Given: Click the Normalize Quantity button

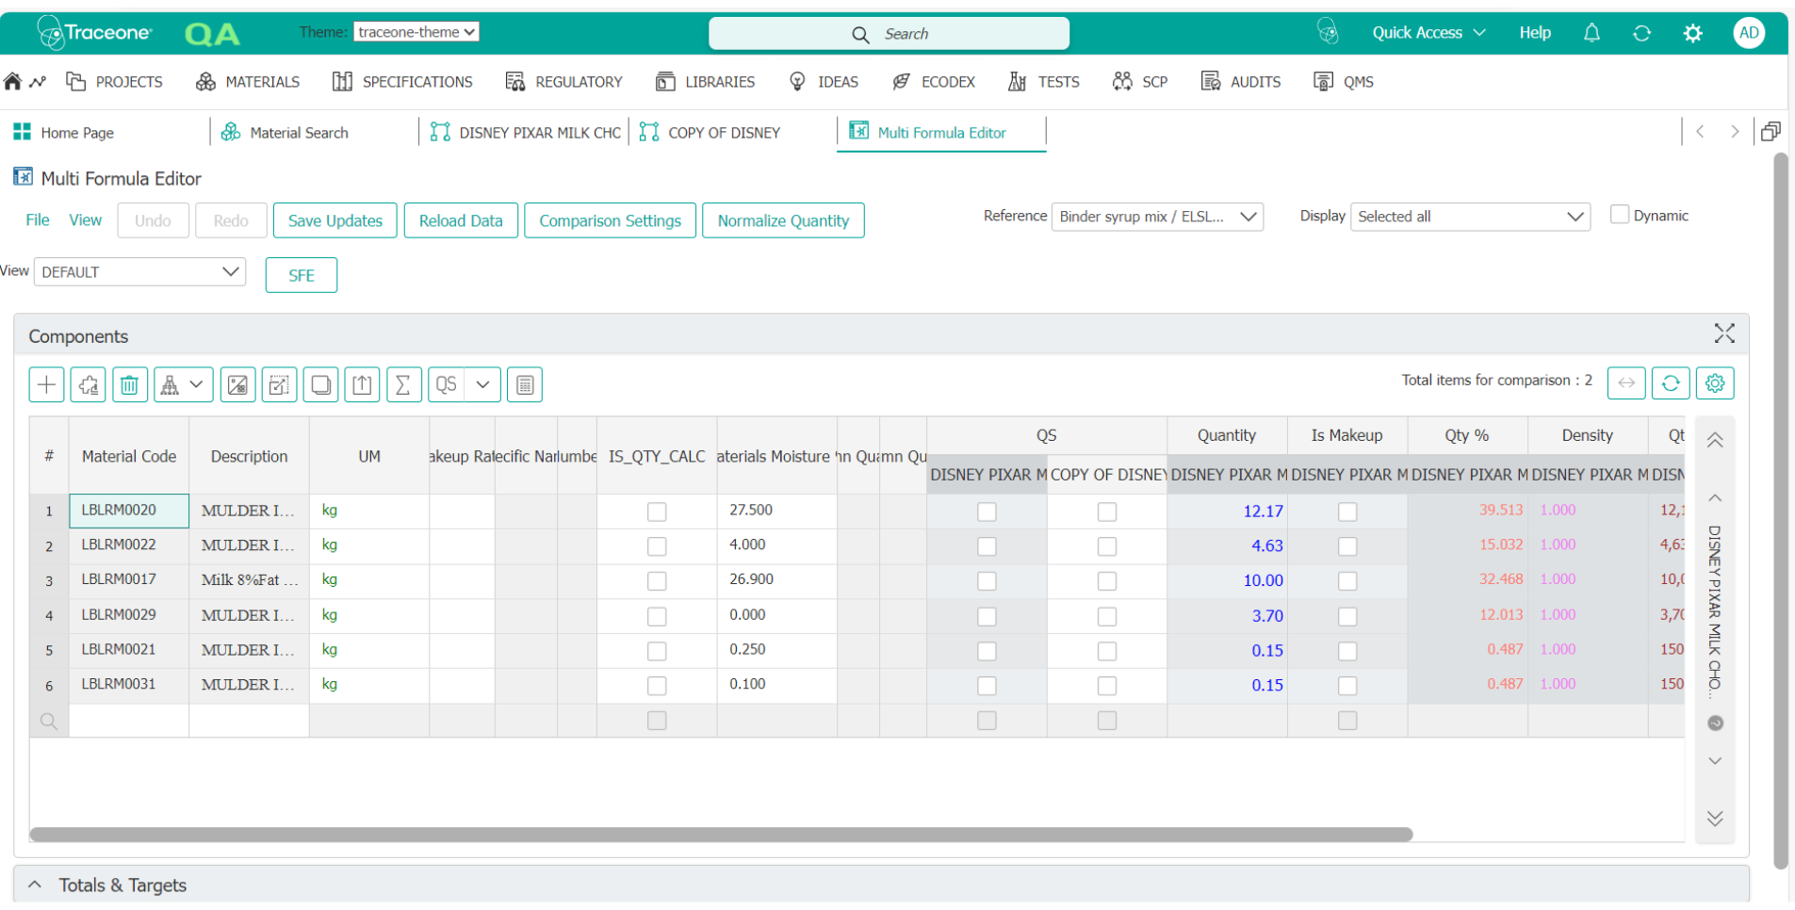Looking at the screenshot, I should [x=783, y=220].
